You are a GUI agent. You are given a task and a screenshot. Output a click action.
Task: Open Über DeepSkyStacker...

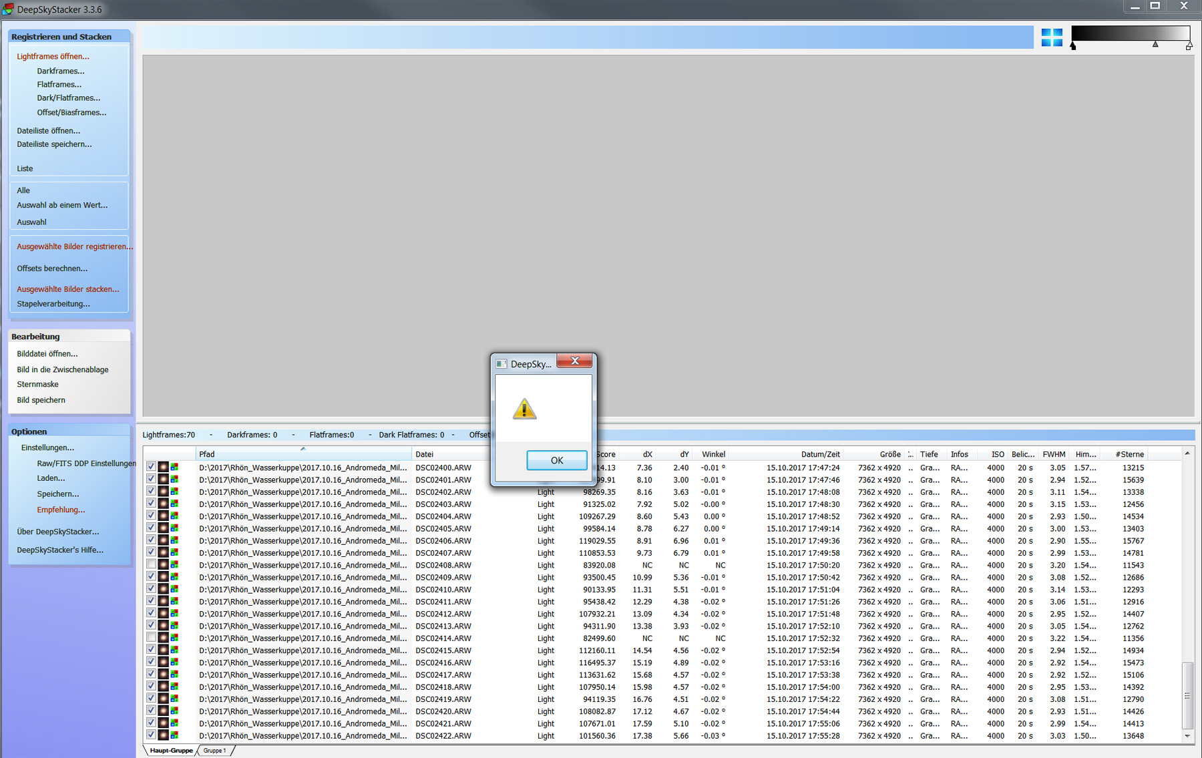coord(58,532)
